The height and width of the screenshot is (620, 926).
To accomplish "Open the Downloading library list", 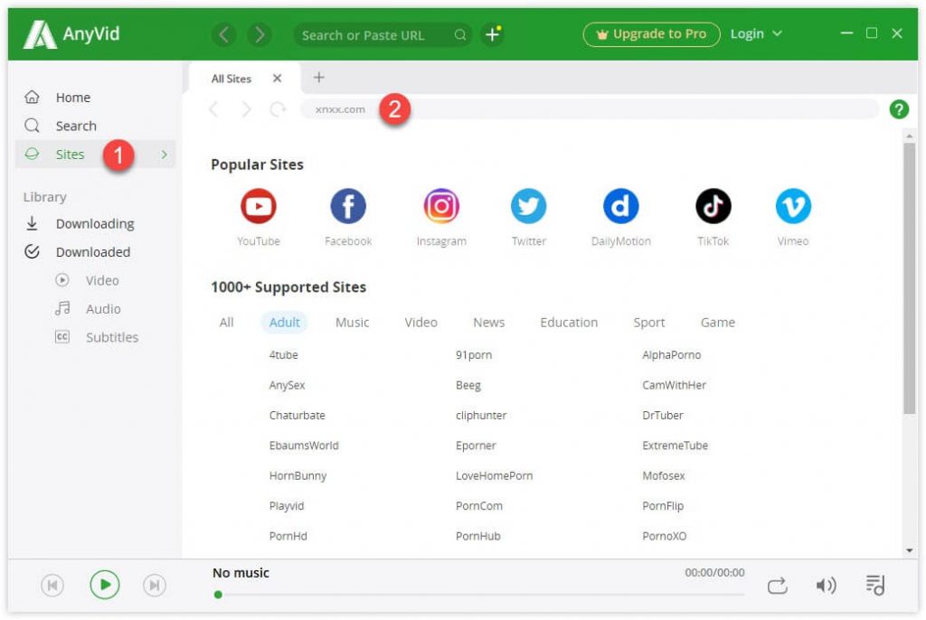I will (x=95, y=224).
